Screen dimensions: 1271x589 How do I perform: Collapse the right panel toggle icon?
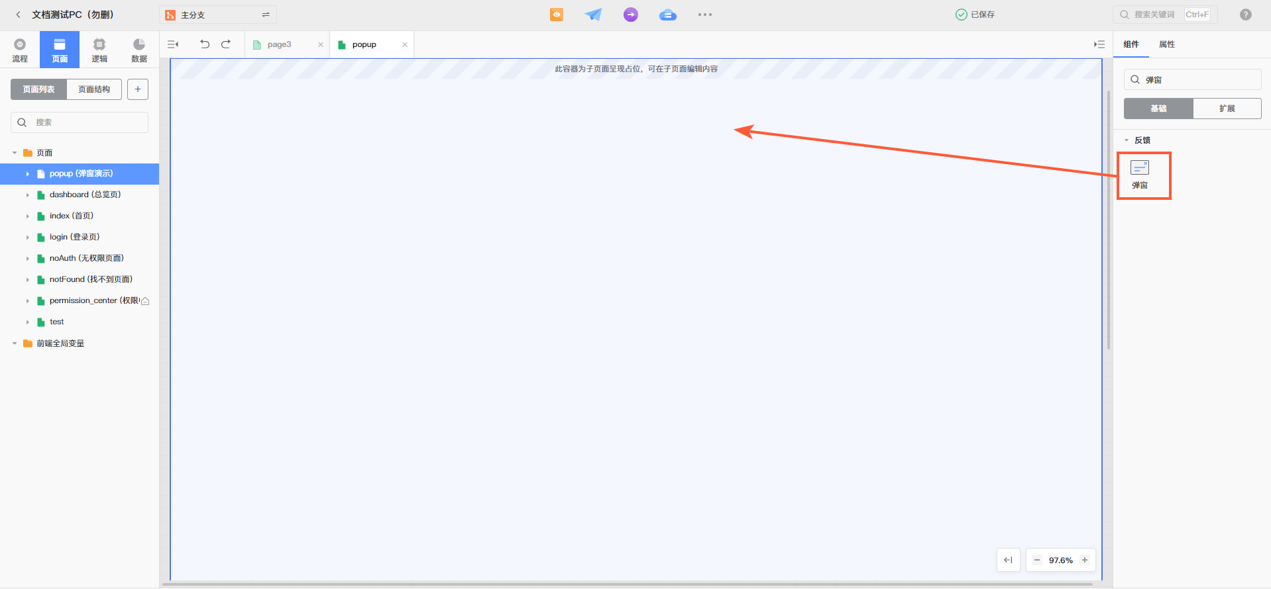pyautogui.click(x=1099, y=44)
